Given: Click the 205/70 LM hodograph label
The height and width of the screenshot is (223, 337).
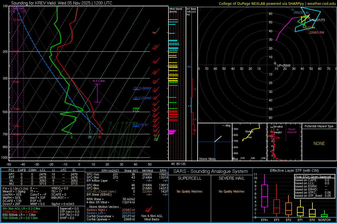Looking at the screenshot, I should click(x=301, y=13).
